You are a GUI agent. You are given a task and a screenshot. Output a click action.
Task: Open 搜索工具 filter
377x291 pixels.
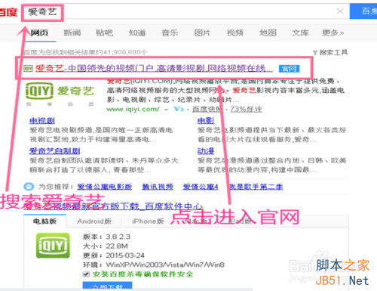(330, 52)
